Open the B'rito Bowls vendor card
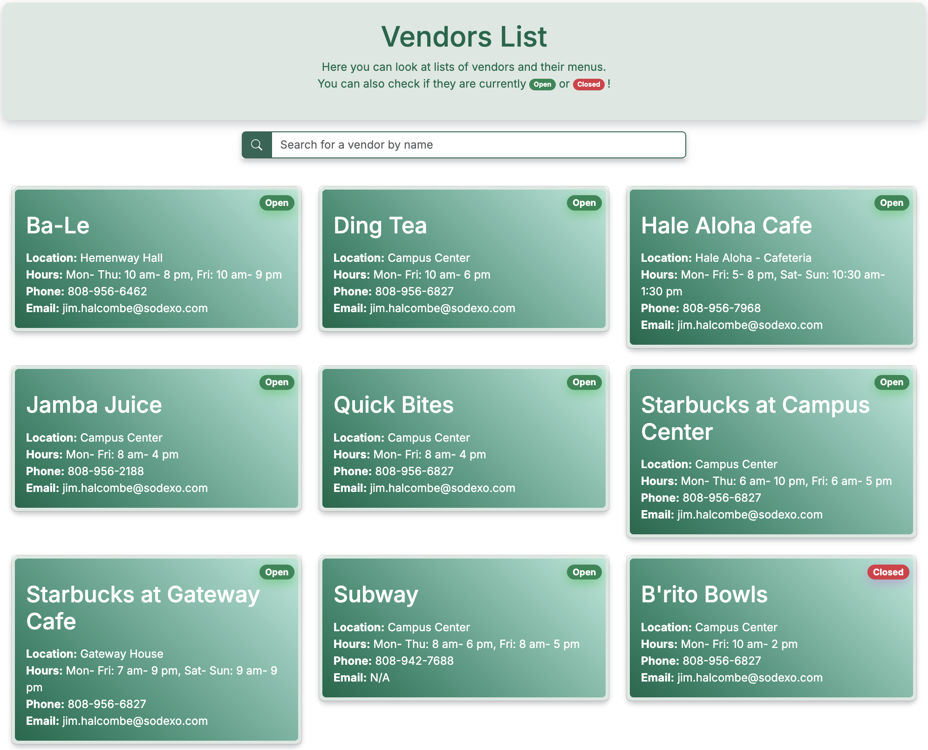Image resolution: width=928 pixels, height=750 pixels. coord(771,628)
